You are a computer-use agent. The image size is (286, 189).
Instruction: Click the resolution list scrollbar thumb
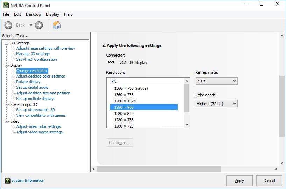(x=187, y=98)
